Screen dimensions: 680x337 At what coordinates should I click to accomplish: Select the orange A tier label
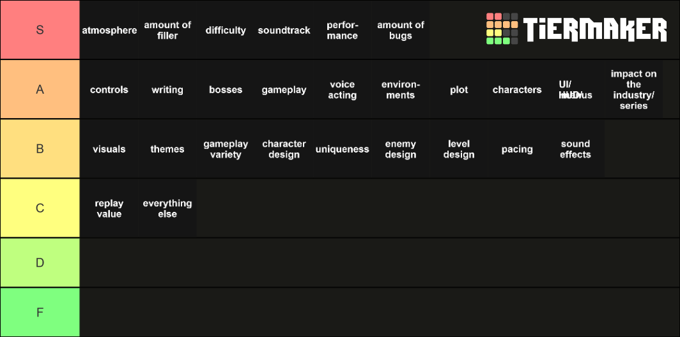[40, 89]
